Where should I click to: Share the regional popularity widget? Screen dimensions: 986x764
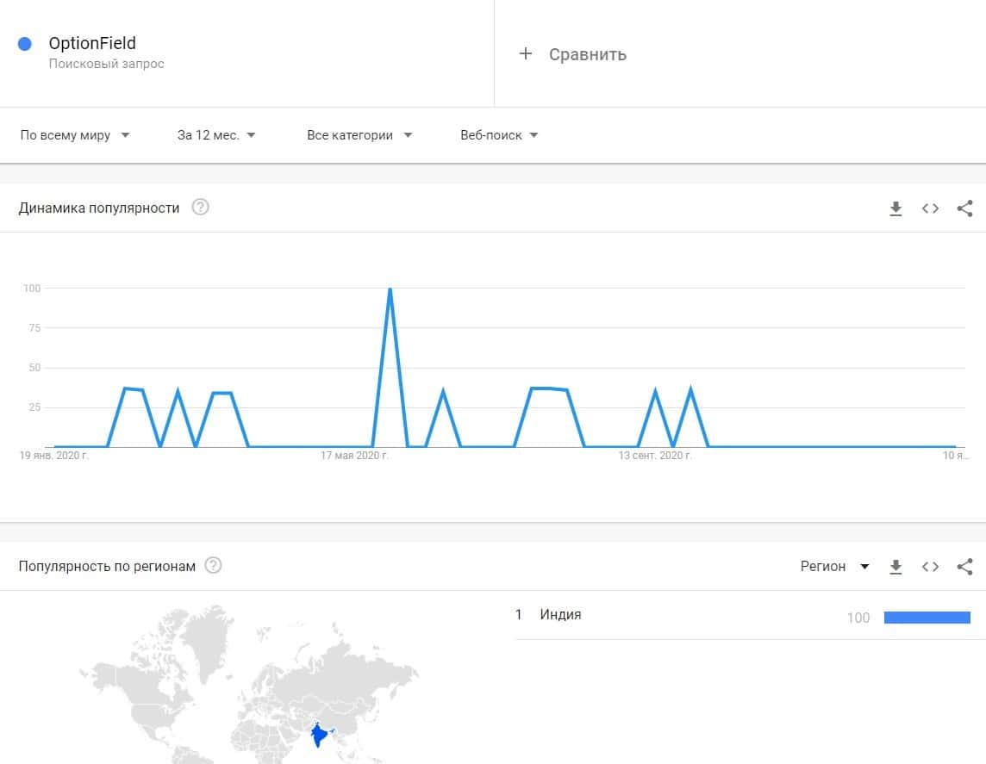(964, 567)
